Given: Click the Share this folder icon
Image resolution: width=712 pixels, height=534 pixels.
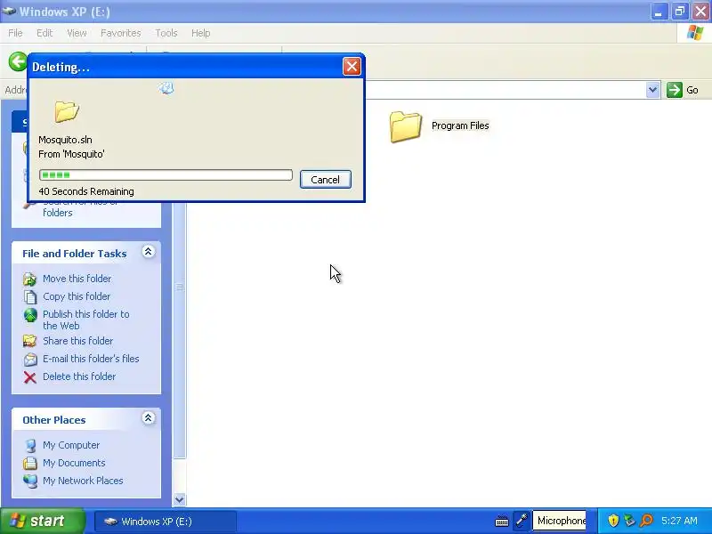Looking at the screenshot, I should pos(30,341).
